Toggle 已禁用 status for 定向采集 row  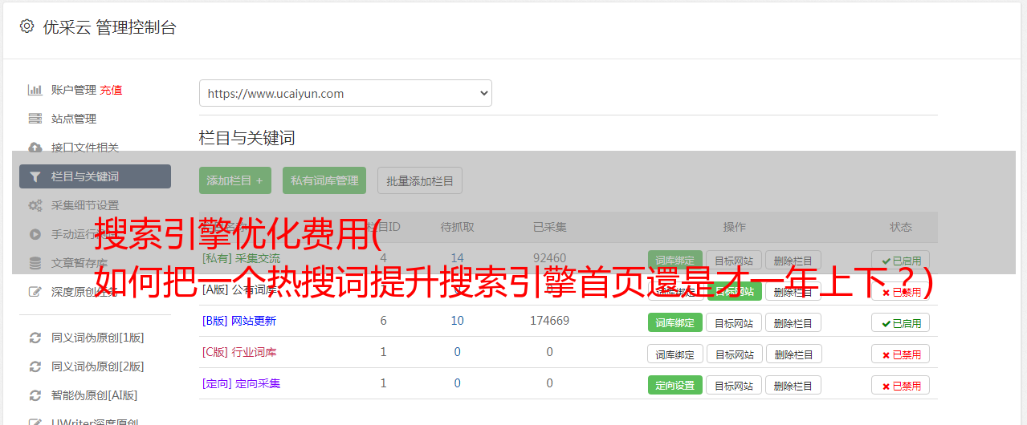pyautogui.click(x=901, y=385)
